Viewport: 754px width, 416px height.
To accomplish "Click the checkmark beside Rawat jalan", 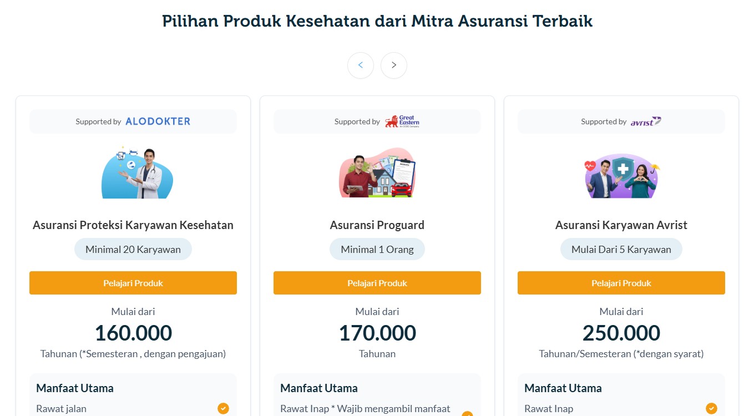I will [223, 408].
